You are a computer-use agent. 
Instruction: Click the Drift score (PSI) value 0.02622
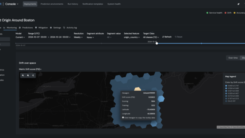pyautogui.click(x=151, y=97)
